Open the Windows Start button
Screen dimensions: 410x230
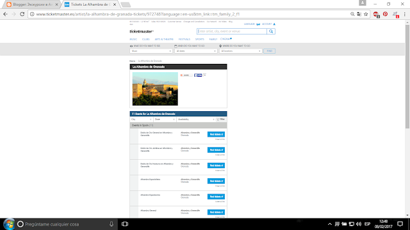(x=8, y=224)
